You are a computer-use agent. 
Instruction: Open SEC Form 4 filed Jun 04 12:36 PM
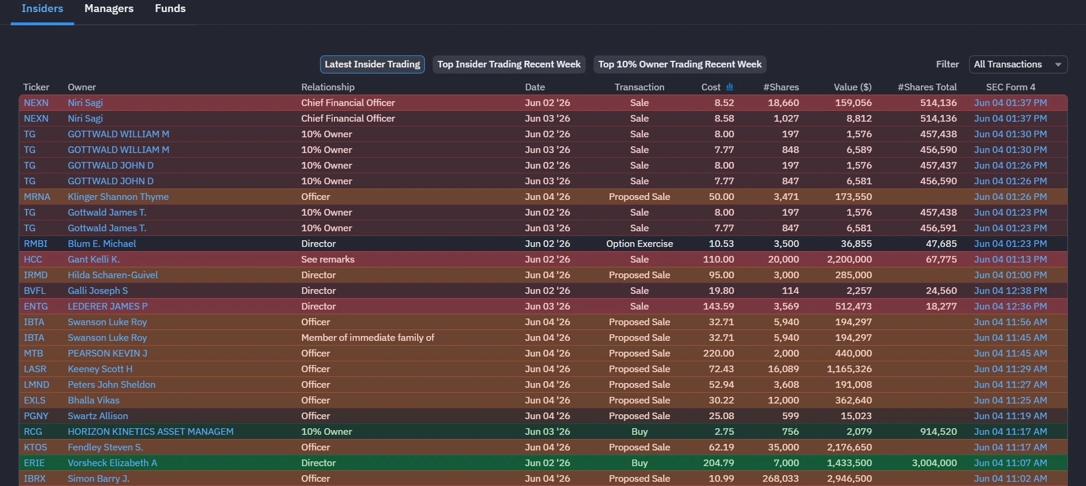pos(1011,307)
